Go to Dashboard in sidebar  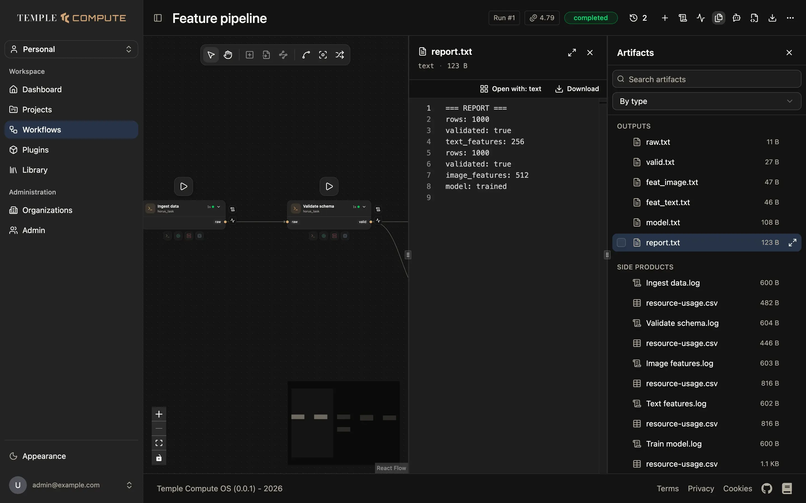pyautogui.click(x=71, y=89)
